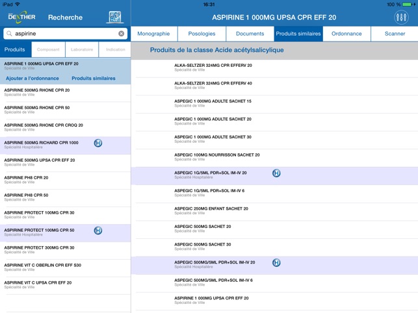Select ASPIRINE 500MG RHONE CPR CROQ 20
418x313 pixels.
[x=65, y=128]
